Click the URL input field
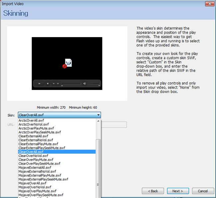Viewport: 216px width, 198px height. click(114, 125)
